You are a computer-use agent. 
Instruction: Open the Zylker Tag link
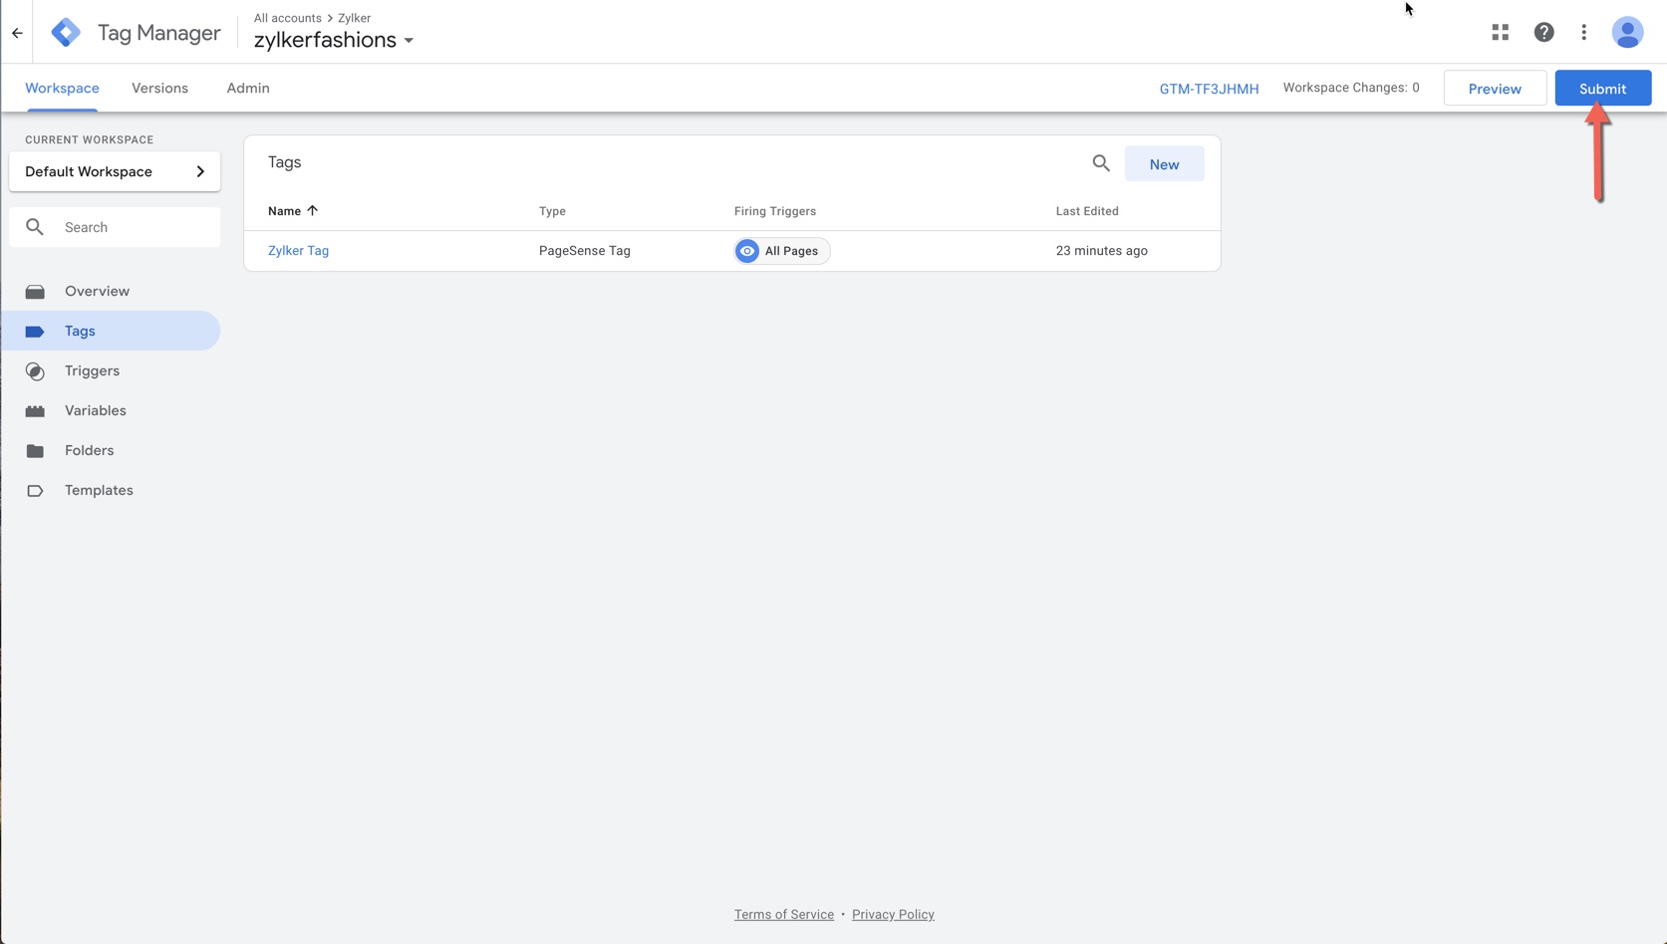[x=298, y=251]
